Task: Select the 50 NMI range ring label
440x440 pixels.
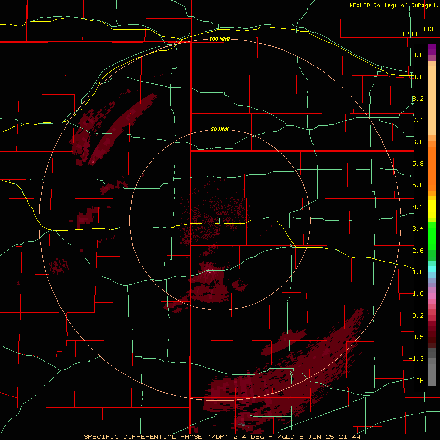Action: pos(220,129)
